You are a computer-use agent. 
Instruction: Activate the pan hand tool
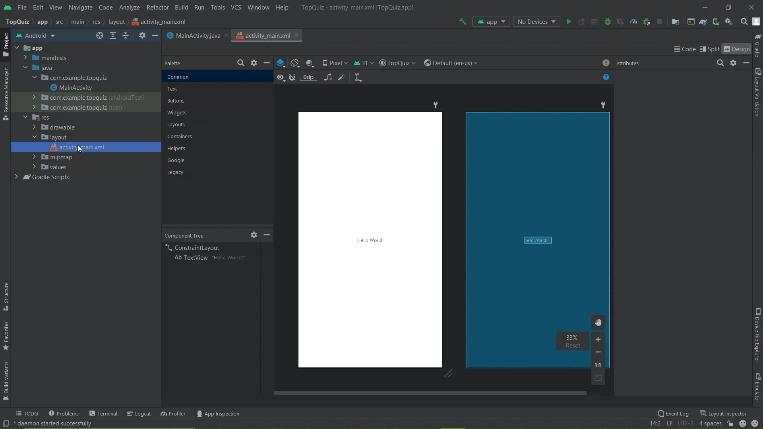pos(598,323)
